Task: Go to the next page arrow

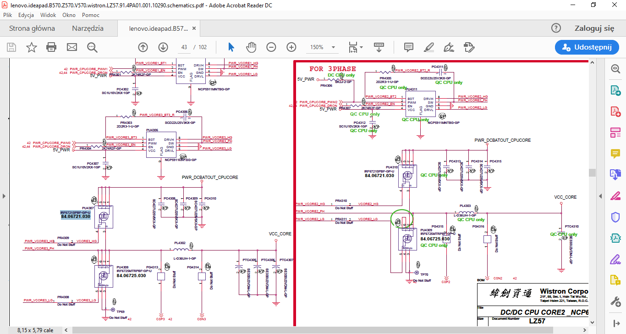Action: pos(163,47)
